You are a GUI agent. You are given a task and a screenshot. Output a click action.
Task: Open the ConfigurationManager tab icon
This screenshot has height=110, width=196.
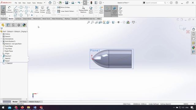(x=13, y=25)
